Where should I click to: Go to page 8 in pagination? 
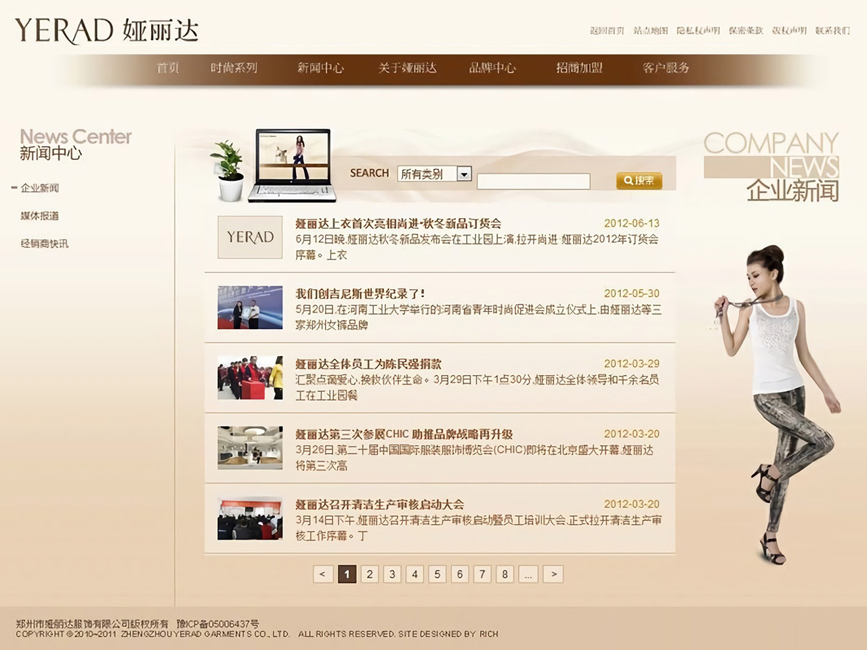pos(505,574)
